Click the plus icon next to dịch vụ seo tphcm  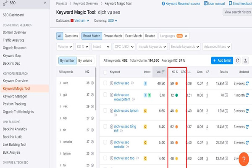[x=112, y=110]
